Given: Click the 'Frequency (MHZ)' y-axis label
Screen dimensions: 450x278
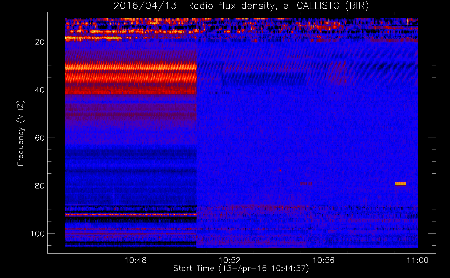Looking at the screenshot, I should point(21,133).
